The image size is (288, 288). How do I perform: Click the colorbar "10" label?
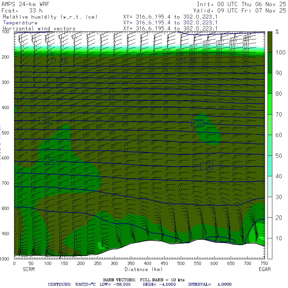[x=279, y=238]
